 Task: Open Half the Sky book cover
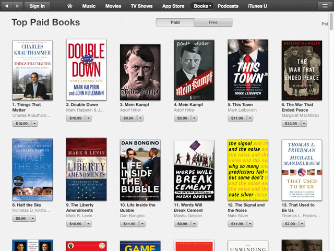[x=32, y=170]
